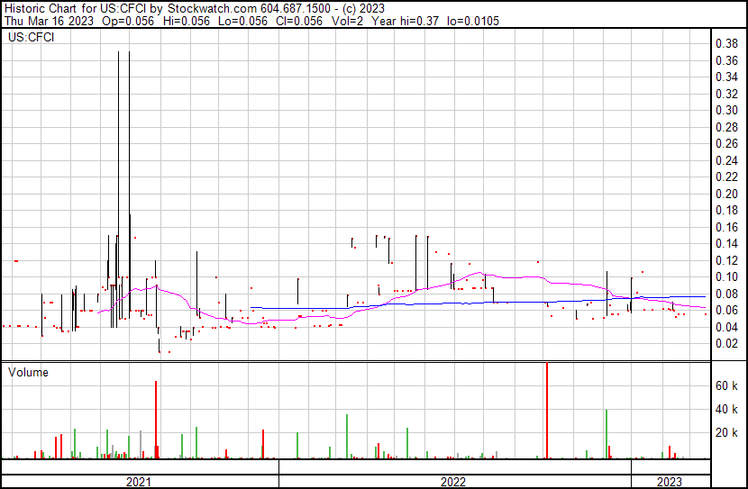
Task: Select the 2022 year label on the timeline
Action: [x=453, y=482]
